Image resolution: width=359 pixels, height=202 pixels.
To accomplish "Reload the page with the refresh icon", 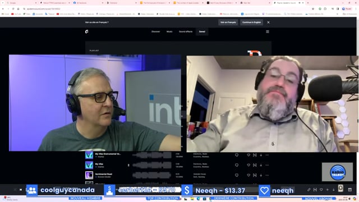I will pos(13,9).
